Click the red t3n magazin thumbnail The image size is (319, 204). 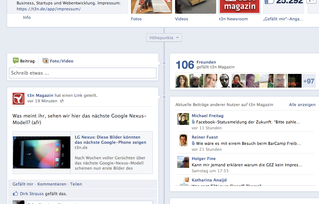tap(240, 7)
